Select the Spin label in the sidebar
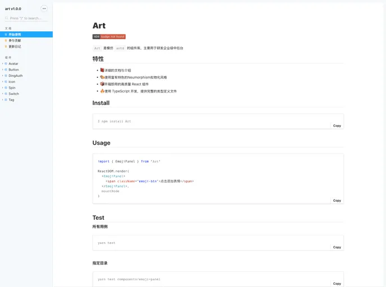Viewport: 386px width, 287px height. 12,88
